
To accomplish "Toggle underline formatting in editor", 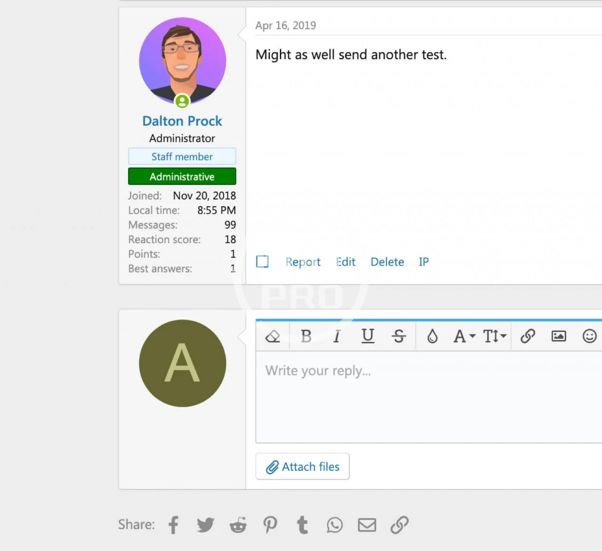I will click(368, 336).
